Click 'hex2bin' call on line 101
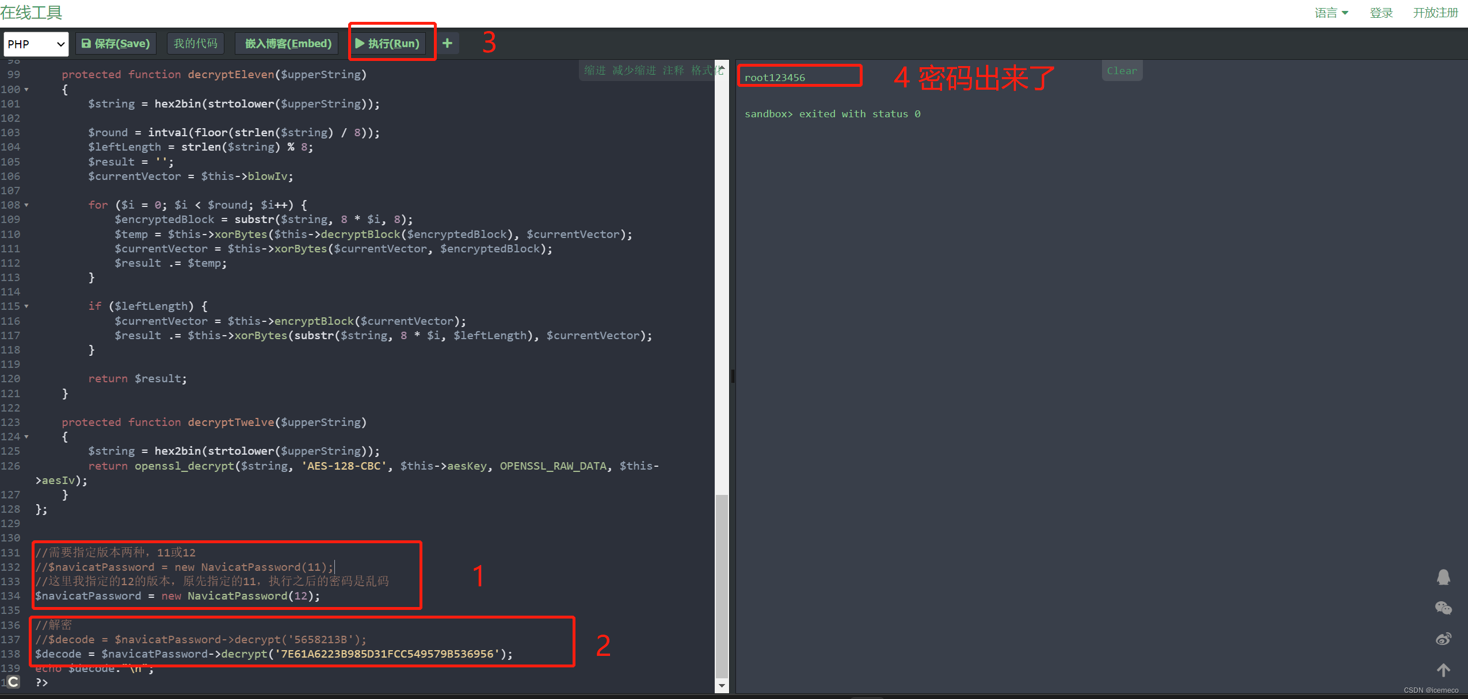1468x699 pixels. (177, 104)
